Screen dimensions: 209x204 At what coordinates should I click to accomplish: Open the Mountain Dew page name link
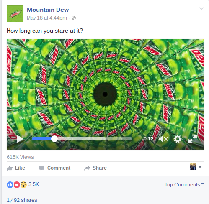[48, 10]
